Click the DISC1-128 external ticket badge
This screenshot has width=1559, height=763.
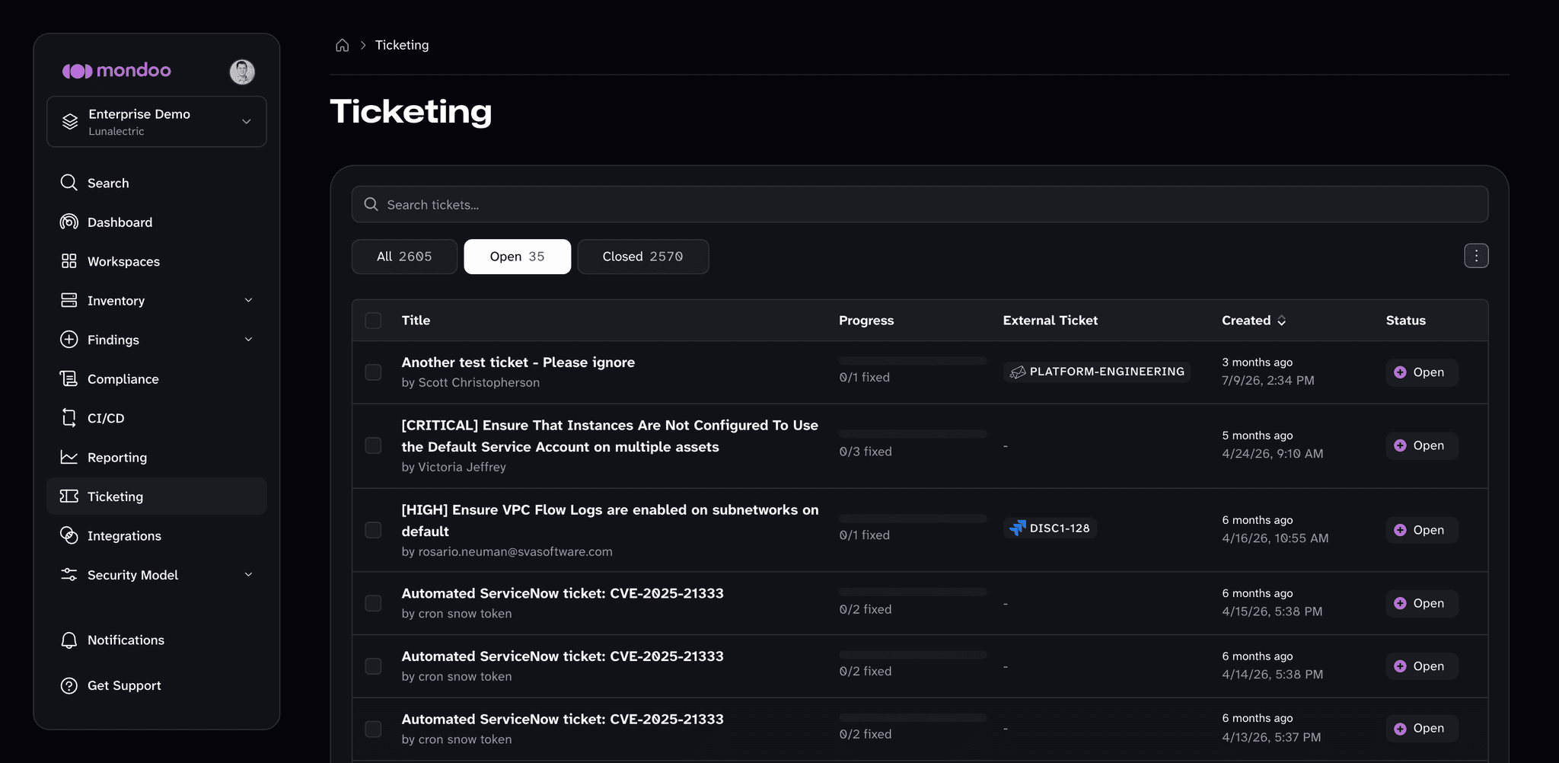(x=1050, y=528)
